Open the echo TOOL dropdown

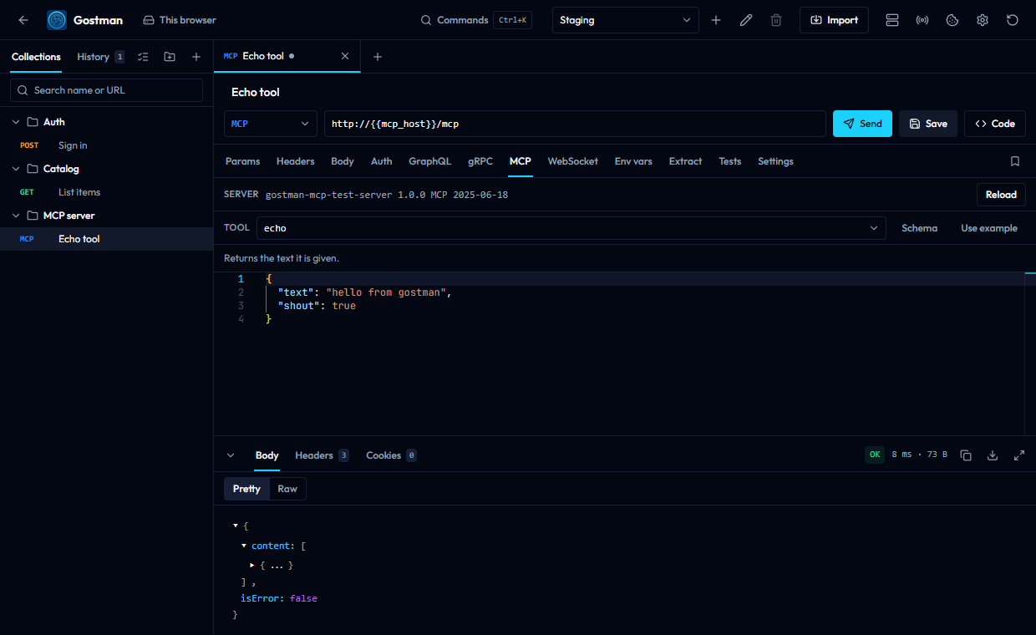point(571,228)
